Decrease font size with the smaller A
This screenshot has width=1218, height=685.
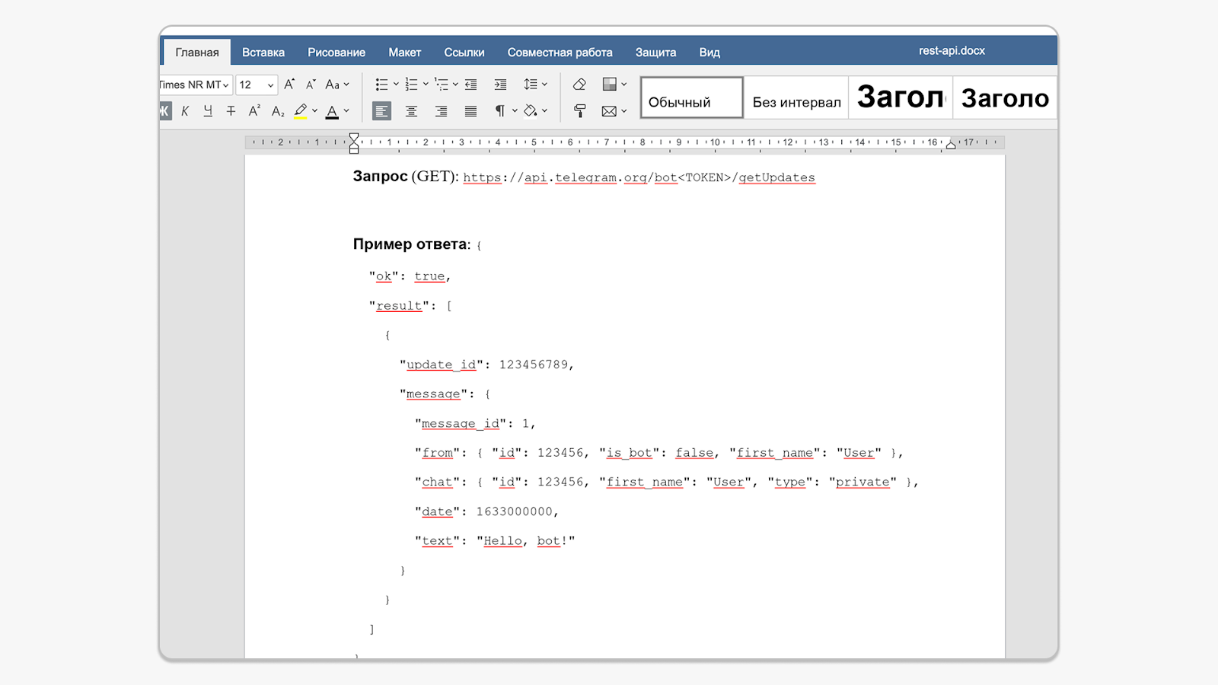[x=311, y=84]
